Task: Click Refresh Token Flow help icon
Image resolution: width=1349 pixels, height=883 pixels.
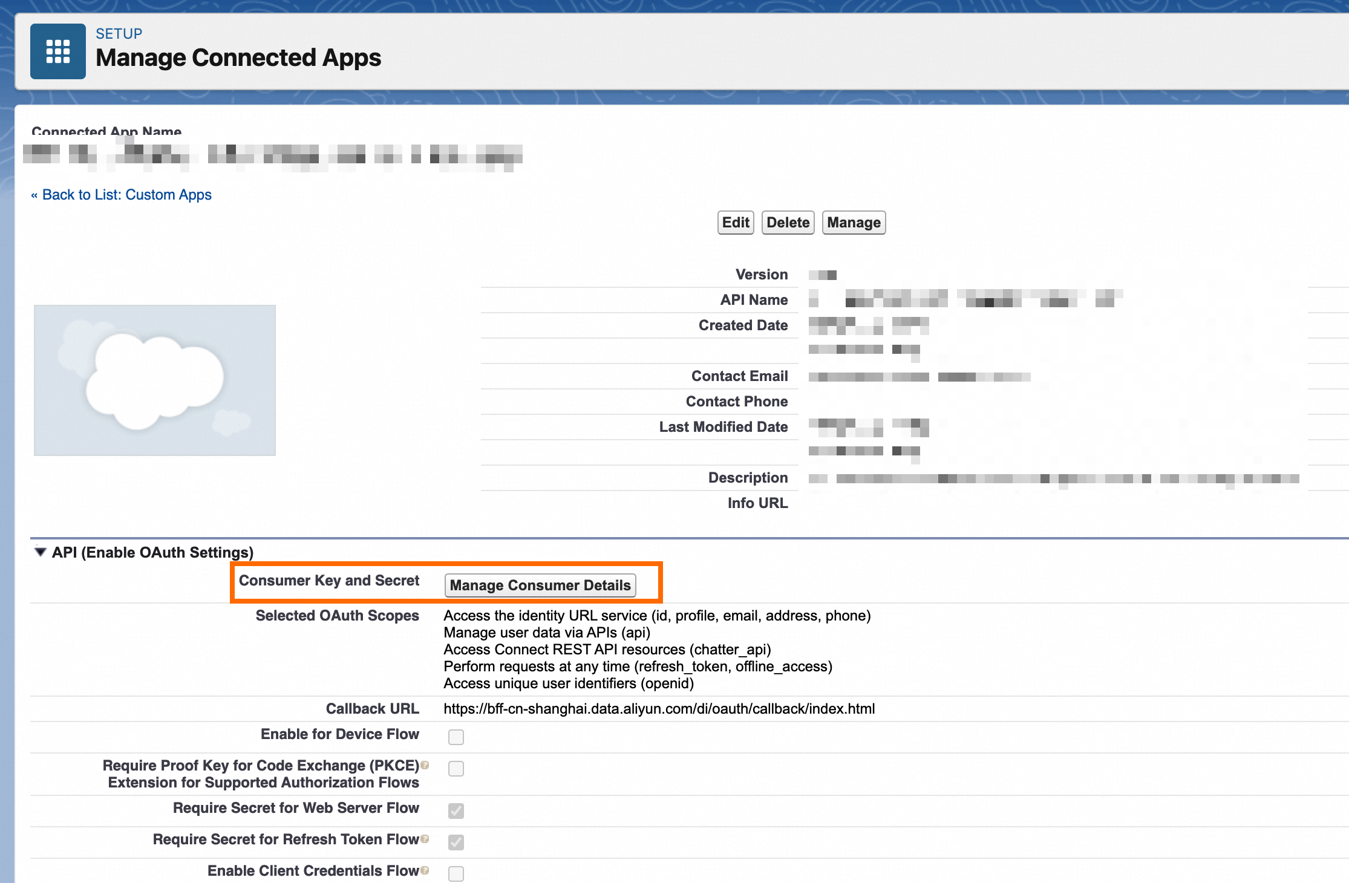Action: coord(425,839)
